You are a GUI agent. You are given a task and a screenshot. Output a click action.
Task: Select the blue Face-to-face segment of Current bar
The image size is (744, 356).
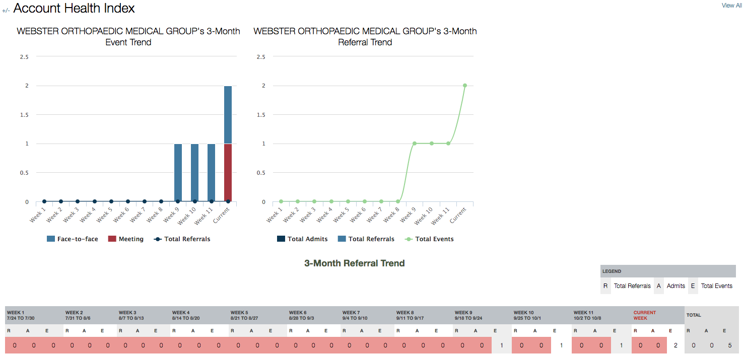point(228,115)
